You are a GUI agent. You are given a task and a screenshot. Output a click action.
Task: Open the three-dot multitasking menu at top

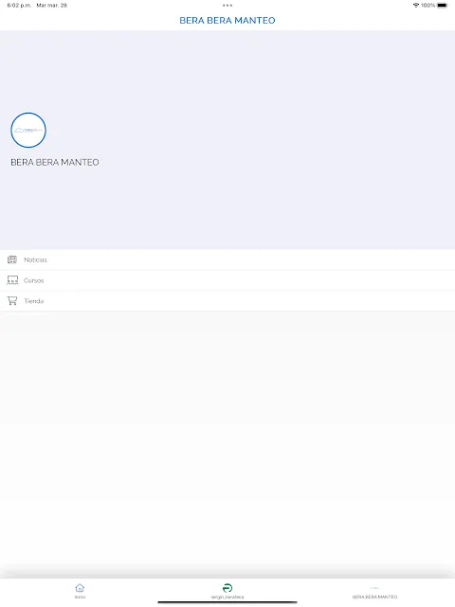(x=227, y=6)
